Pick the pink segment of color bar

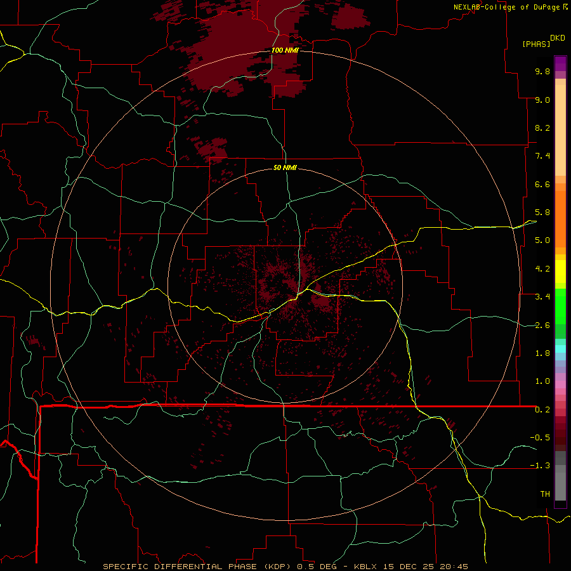pos(560,384)
